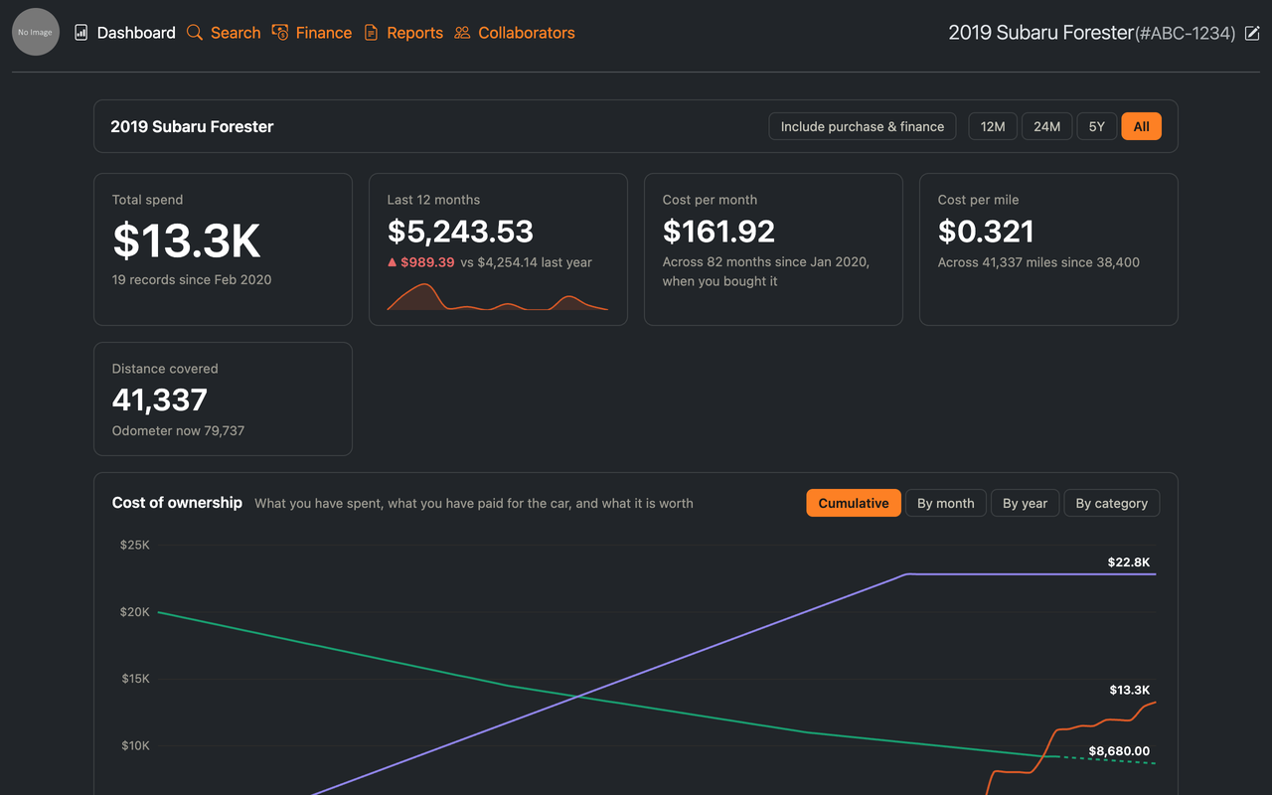Click the $161.92 cost per month value

click(718, 231)
